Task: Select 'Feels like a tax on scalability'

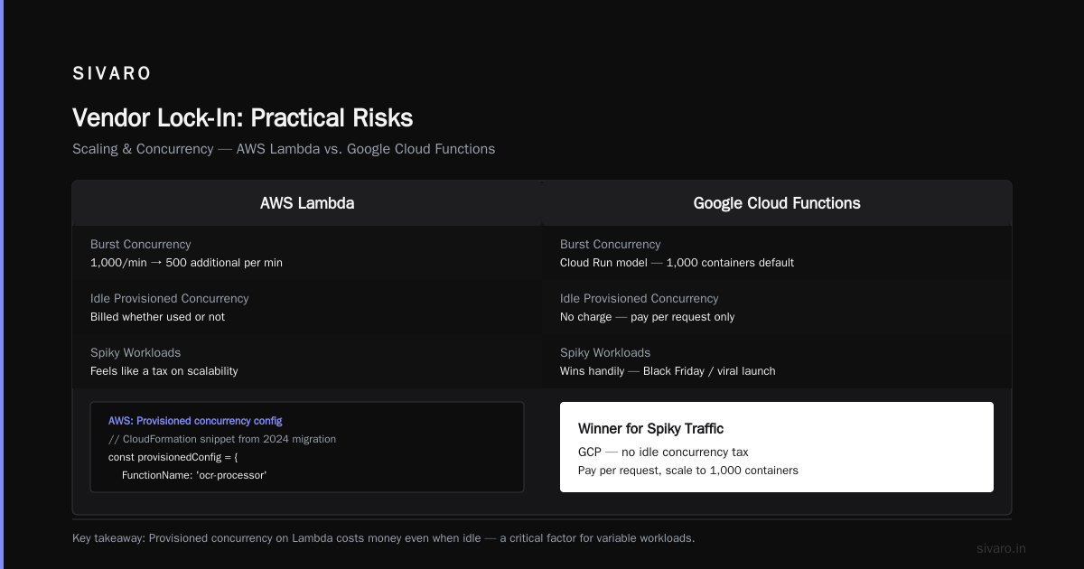Action: point(164,371)
